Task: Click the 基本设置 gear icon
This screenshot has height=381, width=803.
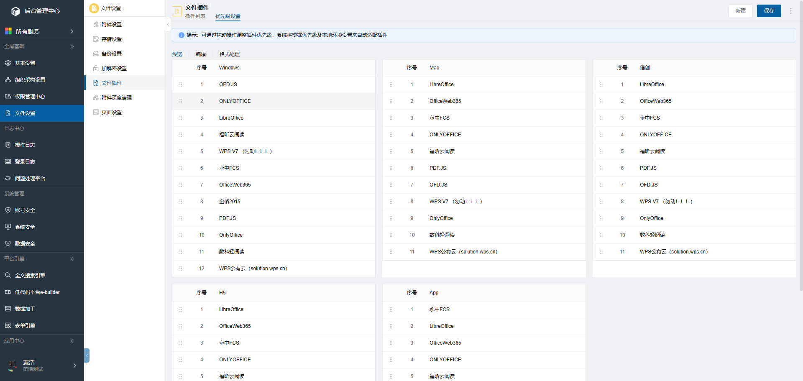Action: pyautogui.click(x=8, y=63)
